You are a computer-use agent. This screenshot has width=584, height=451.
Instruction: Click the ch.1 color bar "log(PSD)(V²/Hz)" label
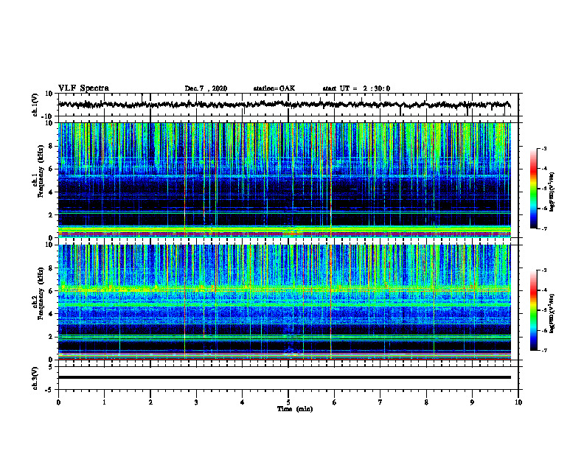[552, 192]
